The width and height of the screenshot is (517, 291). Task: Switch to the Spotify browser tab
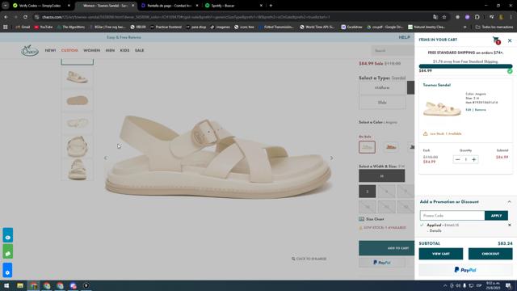[233, 6]
